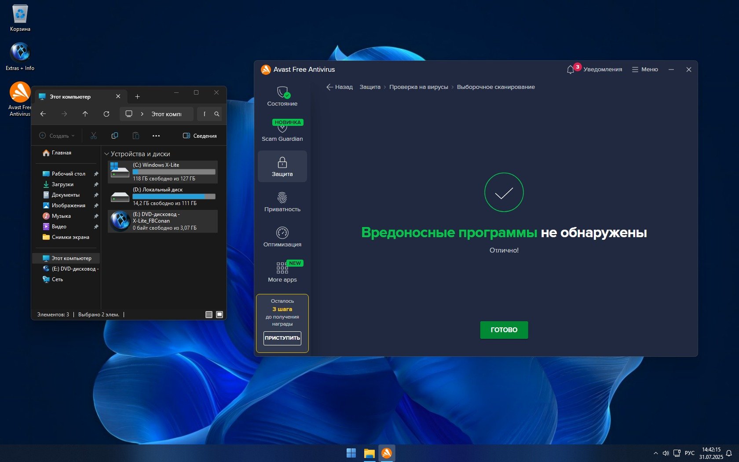This screenshot has height=462, width=739.
Task: Open the Оптимизация gauge section
Action: (x=282, y=237)
